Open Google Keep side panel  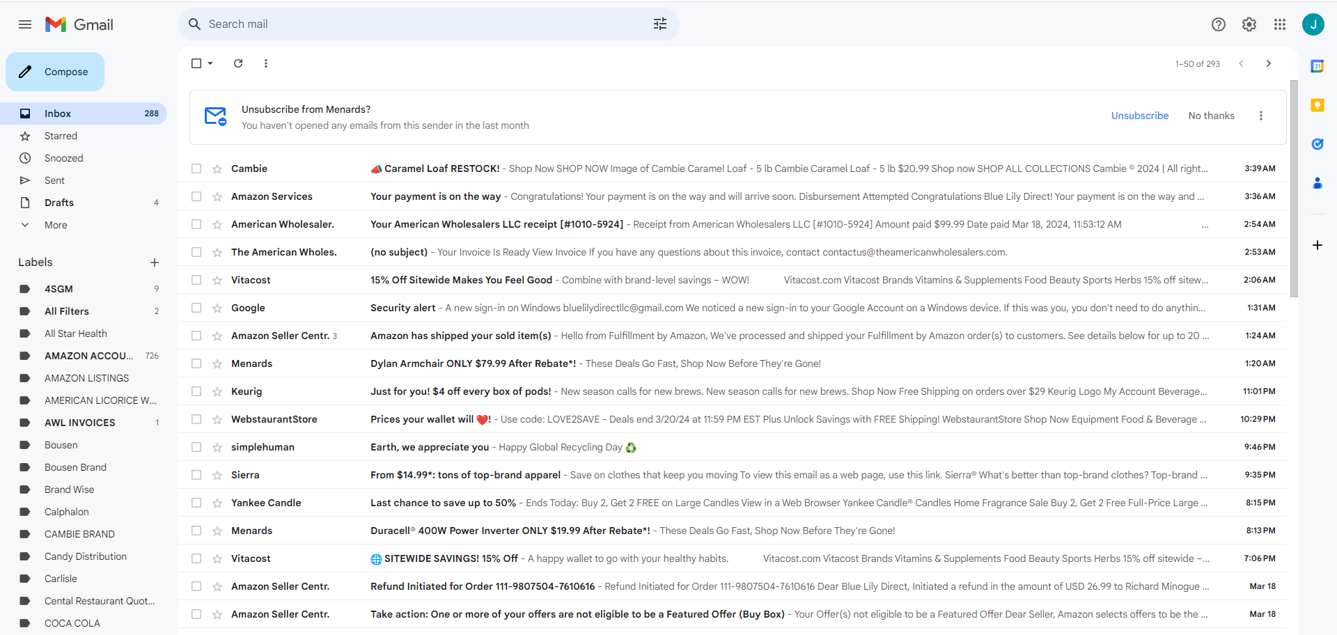[x=1318, y=105]
